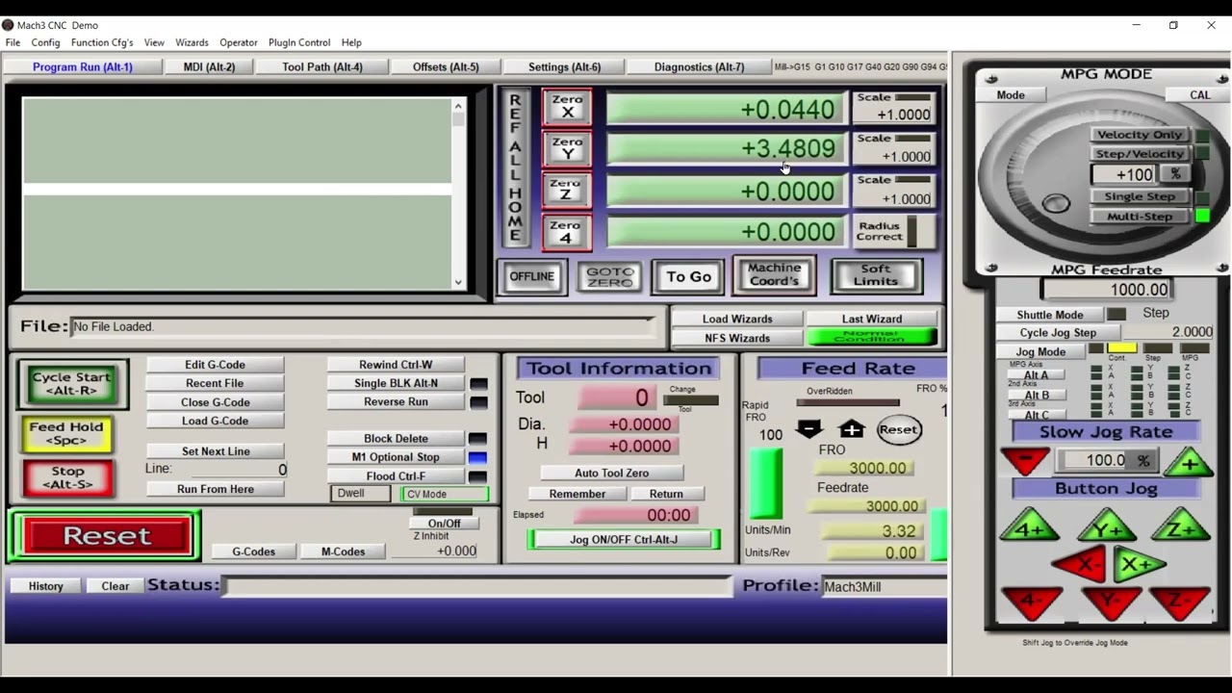
Task: Toggle the To Go display
Action: (689, 277)
